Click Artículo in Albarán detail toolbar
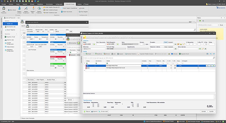The image size is (226, 123). (174, 54)
